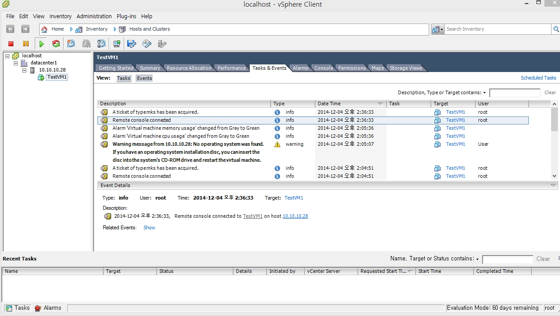Open the Administration menu
The height and width of the screenshot is (316, 560).
pos(94,16)
